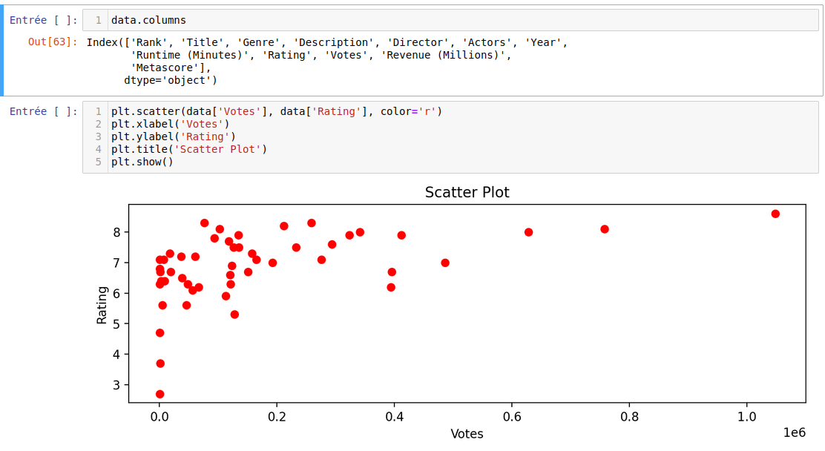The height and width of the screenshot is (451, 825).
Task: Click the second cell's Entrée prompt
Action: [43, 111]
